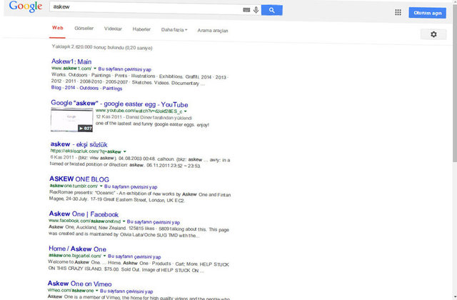Screen dimensions: 457x300
Task: Open the Blog sitelink under Askew1
Action: pyautogui.click(x=56, y=87)
